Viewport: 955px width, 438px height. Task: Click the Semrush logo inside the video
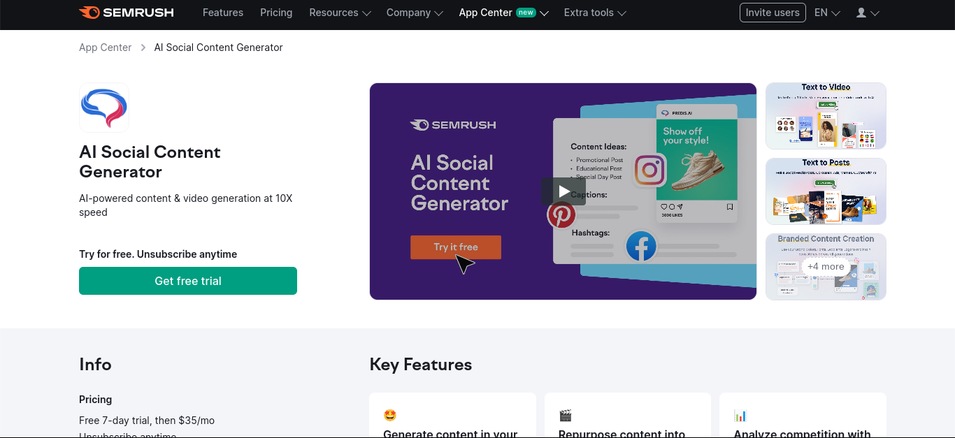click(453, 125)
